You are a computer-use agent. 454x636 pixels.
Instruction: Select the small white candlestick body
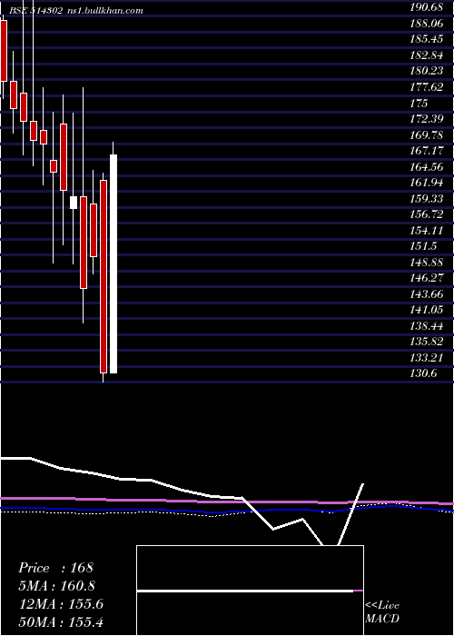pos(74,203)
